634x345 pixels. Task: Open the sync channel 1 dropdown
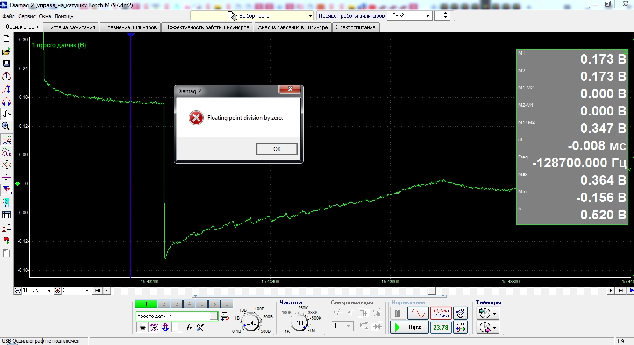[x=342, y=326]
